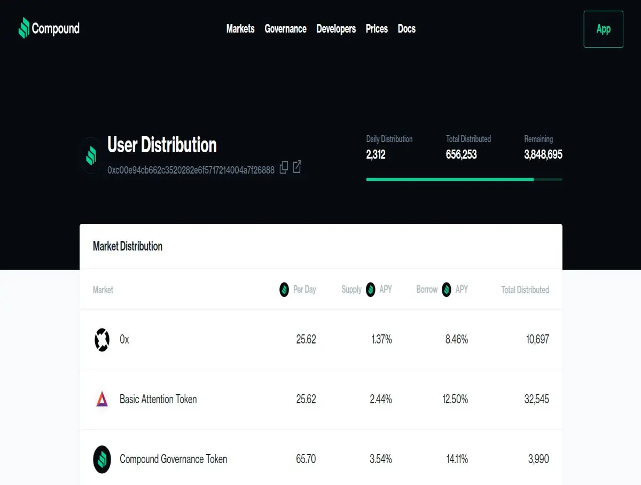
Task: Select the Basic Attention Token market name
Action: [158, 399]
